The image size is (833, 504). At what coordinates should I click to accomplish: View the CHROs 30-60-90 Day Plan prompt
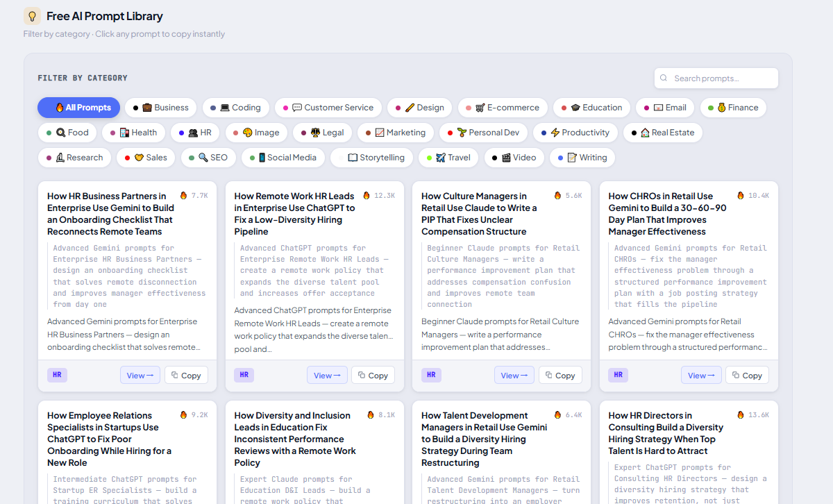pyautogui.click(x=701, y=376)
